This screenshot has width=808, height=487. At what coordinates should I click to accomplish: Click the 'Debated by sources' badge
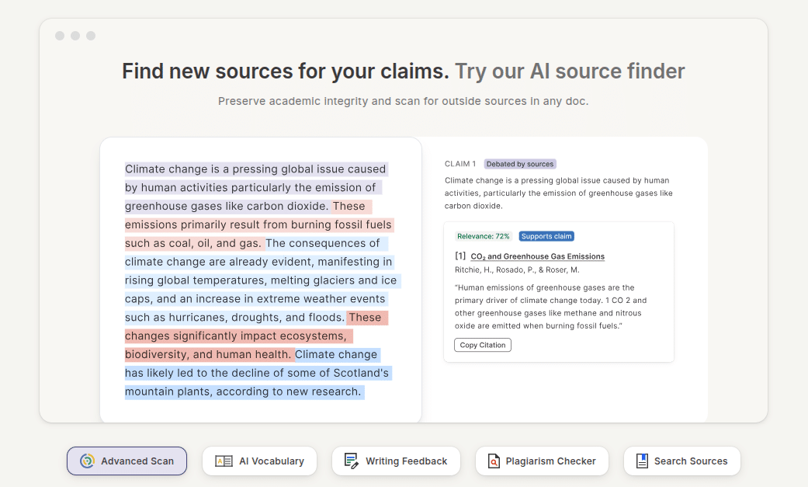pyautogui.click(x=520, y=164)
